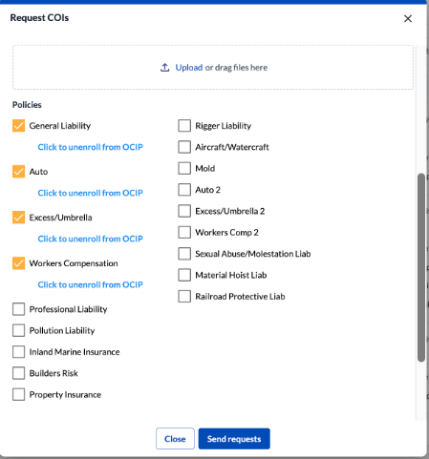Click the Close button

(x=175, y=439)
